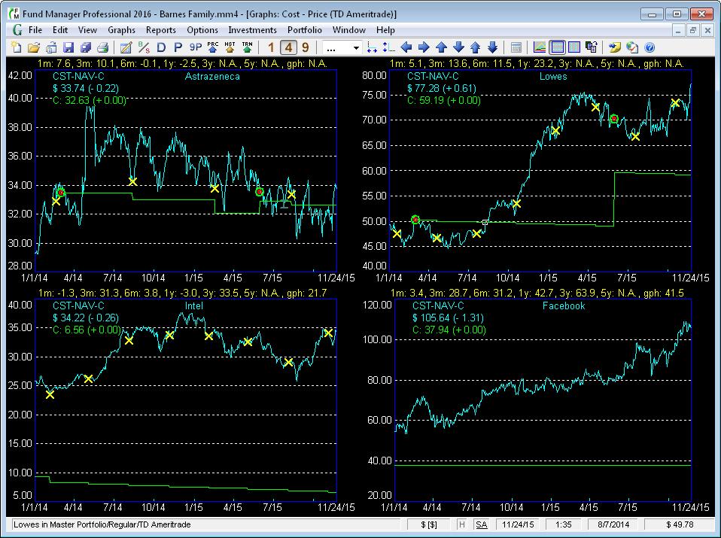Viewport: 721px width, 538px height.
Task: Click the $ 49.78 status bar value
Action: (680, 524)
